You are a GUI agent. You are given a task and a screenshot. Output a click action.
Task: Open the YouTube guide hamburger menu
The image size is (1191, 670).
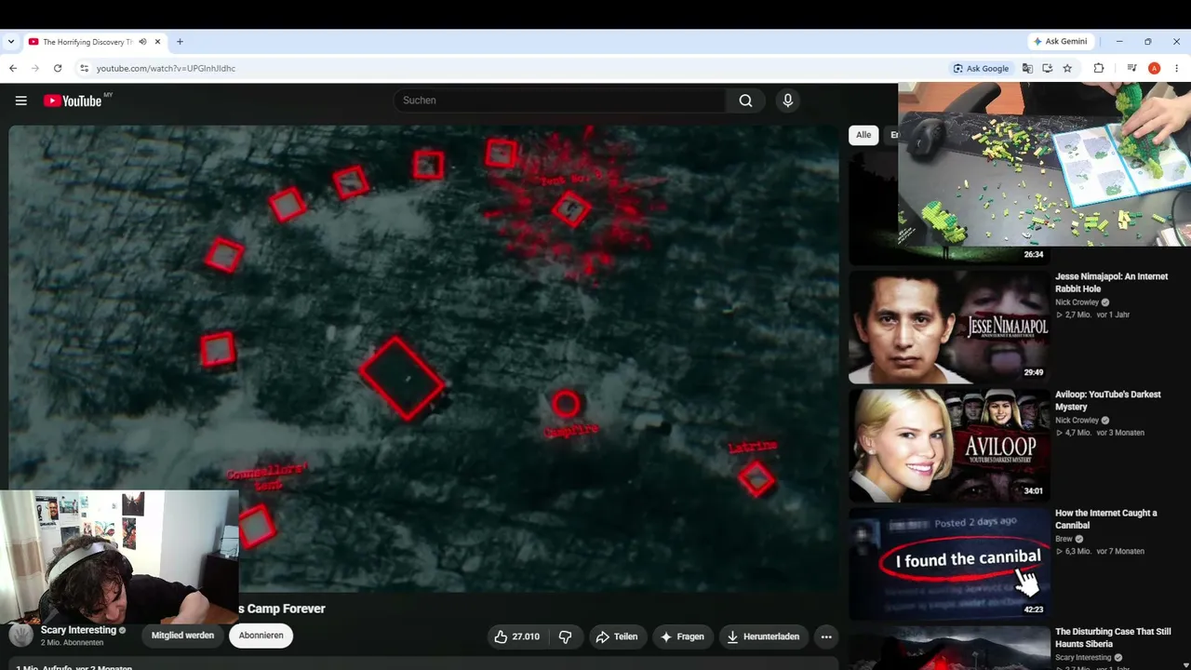coord(20,100)
